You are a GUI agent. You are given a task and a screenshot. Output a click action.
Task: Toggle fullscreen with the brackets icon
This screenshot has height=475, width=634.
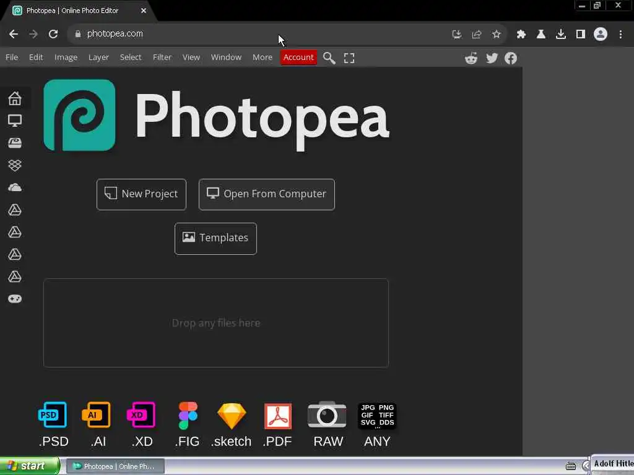tap(349, 58)
